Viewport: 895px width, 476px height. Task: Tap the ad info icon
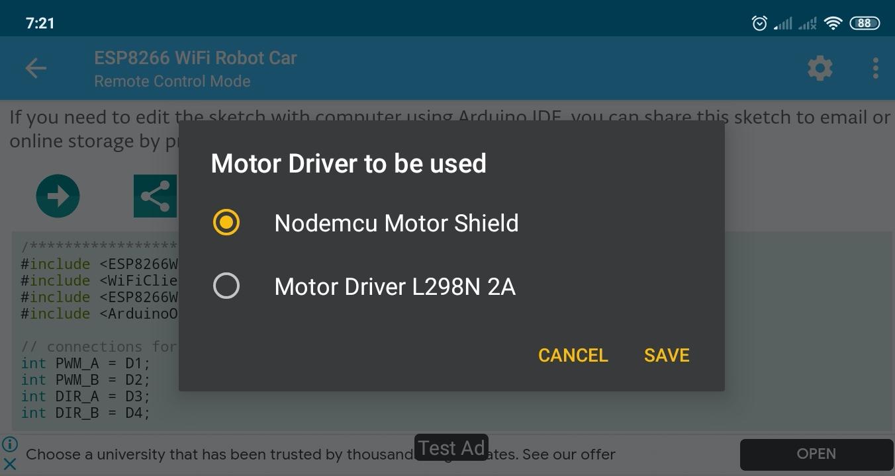point(10,444)
